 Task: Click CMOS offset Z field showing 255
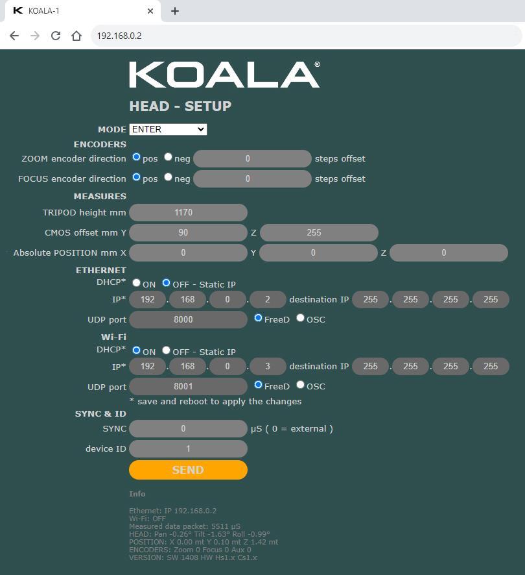tap(319, 232)
